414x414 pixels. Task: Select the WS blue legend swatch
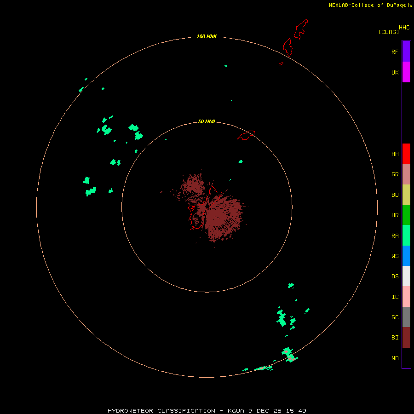coord(406,256)
